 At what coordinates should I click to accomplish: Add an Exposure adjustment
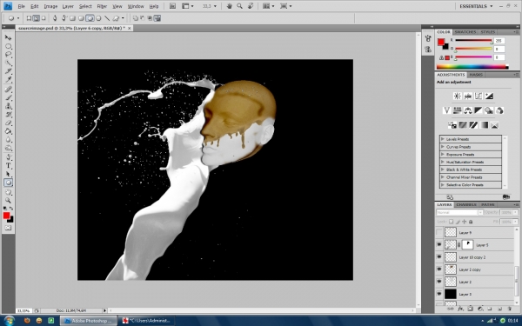pyautogui.click(x=489, y=96)
